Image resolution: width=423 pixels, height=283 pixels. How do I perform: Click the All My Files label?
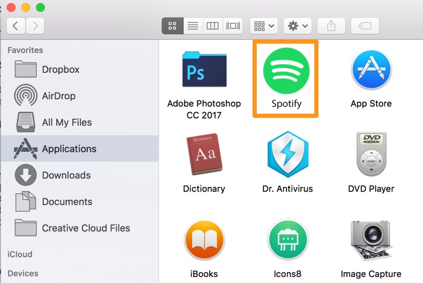coord(67,123)
